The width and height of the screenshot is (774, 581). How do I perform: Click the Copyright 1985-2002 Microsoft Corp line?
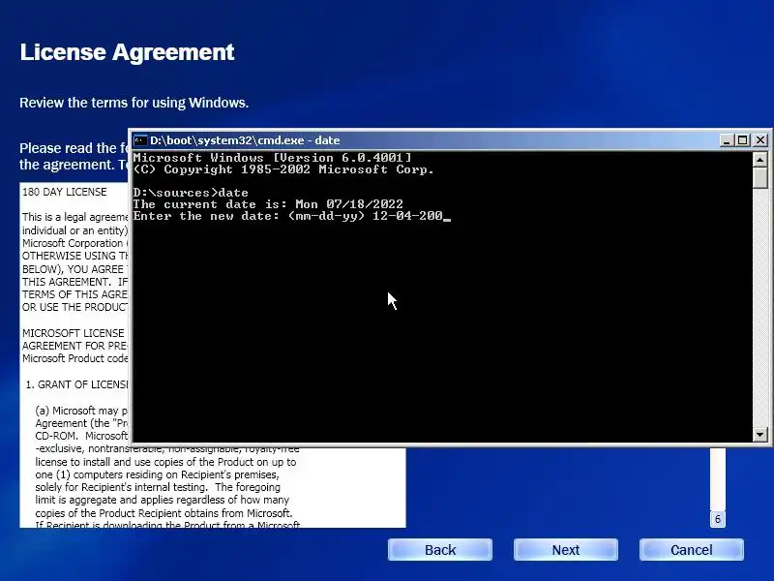(x=283, y=169)
